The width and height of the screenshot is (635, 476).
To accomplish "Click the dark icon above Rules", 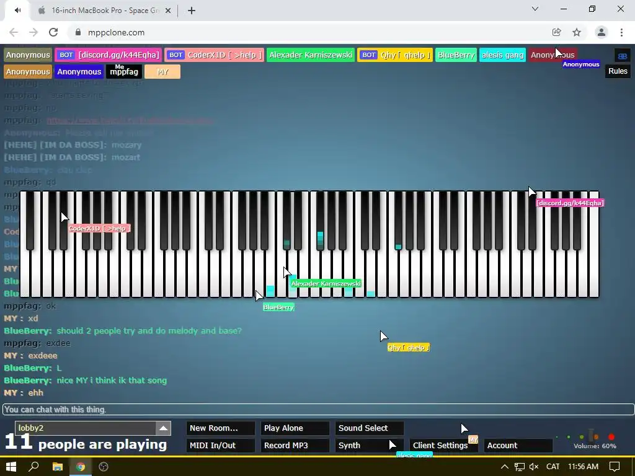I will (x=623, y=55).
